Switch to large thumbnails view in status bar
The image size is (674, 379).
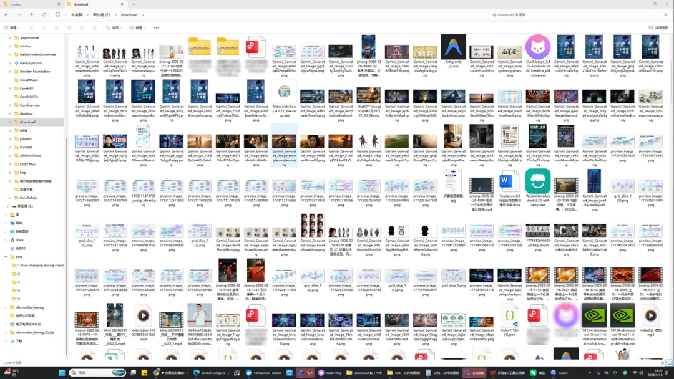pos(669,363)
